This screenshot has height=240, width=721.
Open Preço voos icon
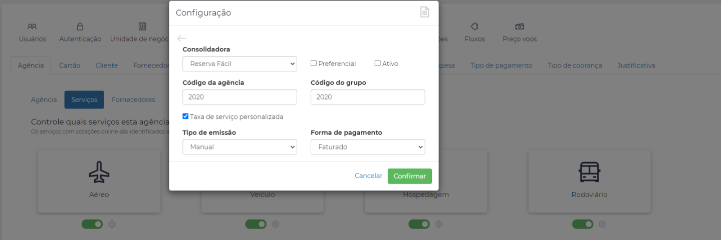(520, 26)
